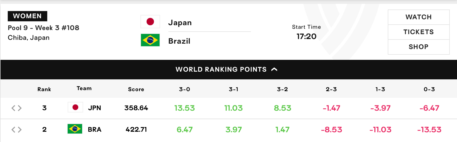Click the Japan flag icon in match header
The height and width of the screenshot is (142, 457).
[150, 22]
